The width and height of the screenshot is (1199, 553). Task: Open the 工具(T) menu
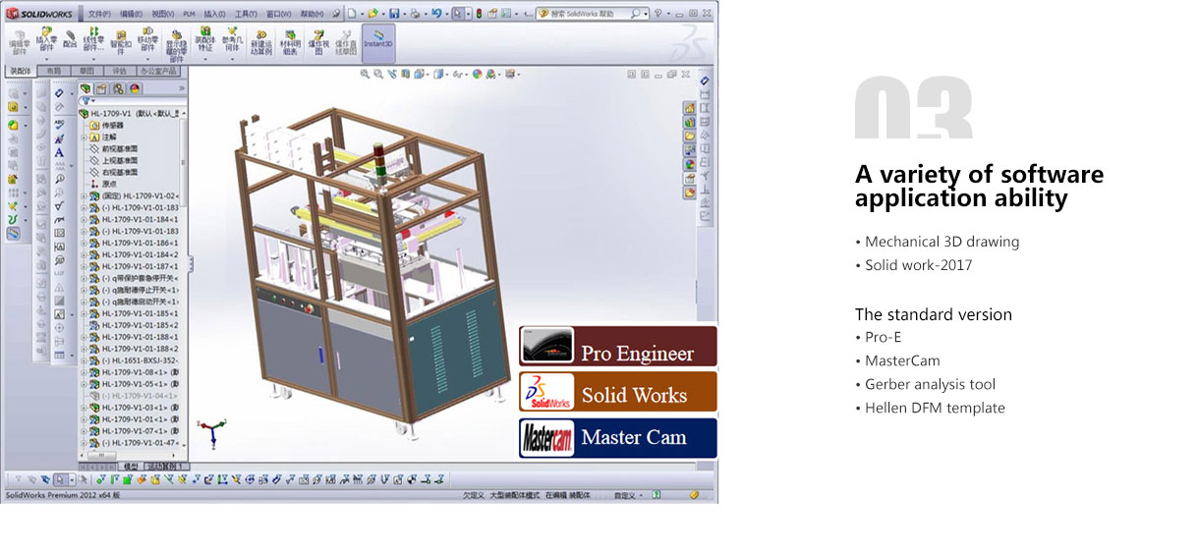pos(246,15)
